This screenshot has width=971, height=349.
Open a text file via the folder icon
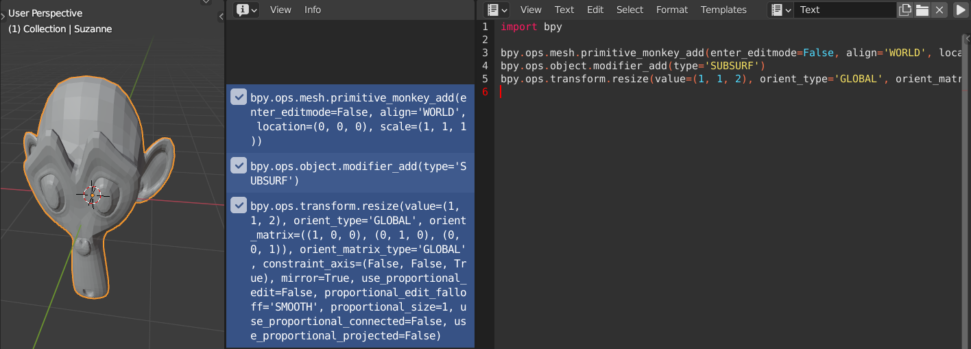click(922, 10)
